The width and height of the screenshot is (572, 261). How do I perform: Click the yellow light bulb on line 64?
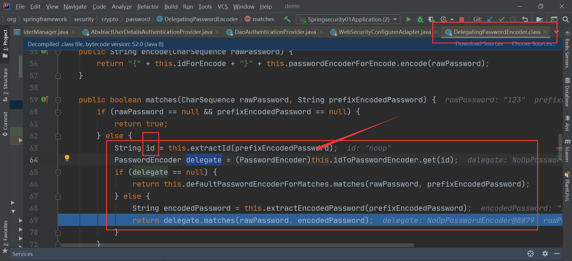67,158
